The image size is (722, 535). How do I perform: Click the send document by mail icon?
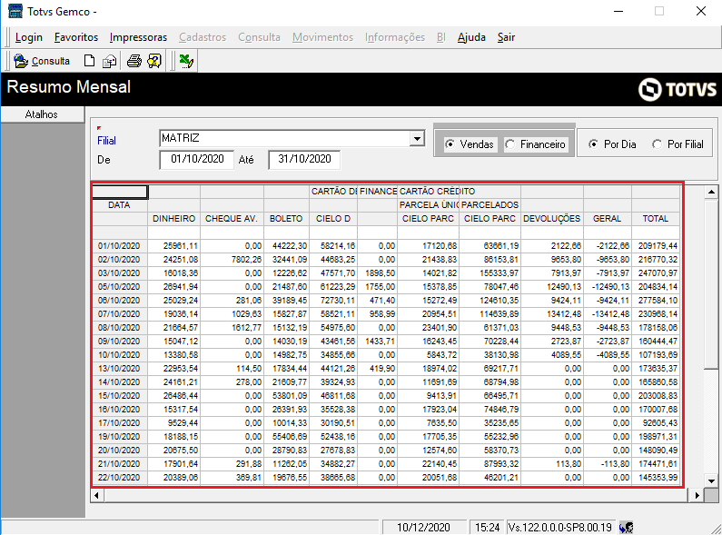(x=110, y=61)
